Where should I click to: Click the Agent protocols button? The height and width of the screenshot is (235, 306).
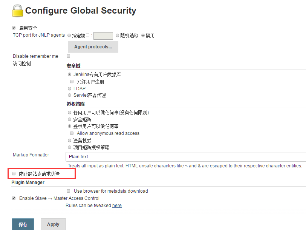coord(93,46)
